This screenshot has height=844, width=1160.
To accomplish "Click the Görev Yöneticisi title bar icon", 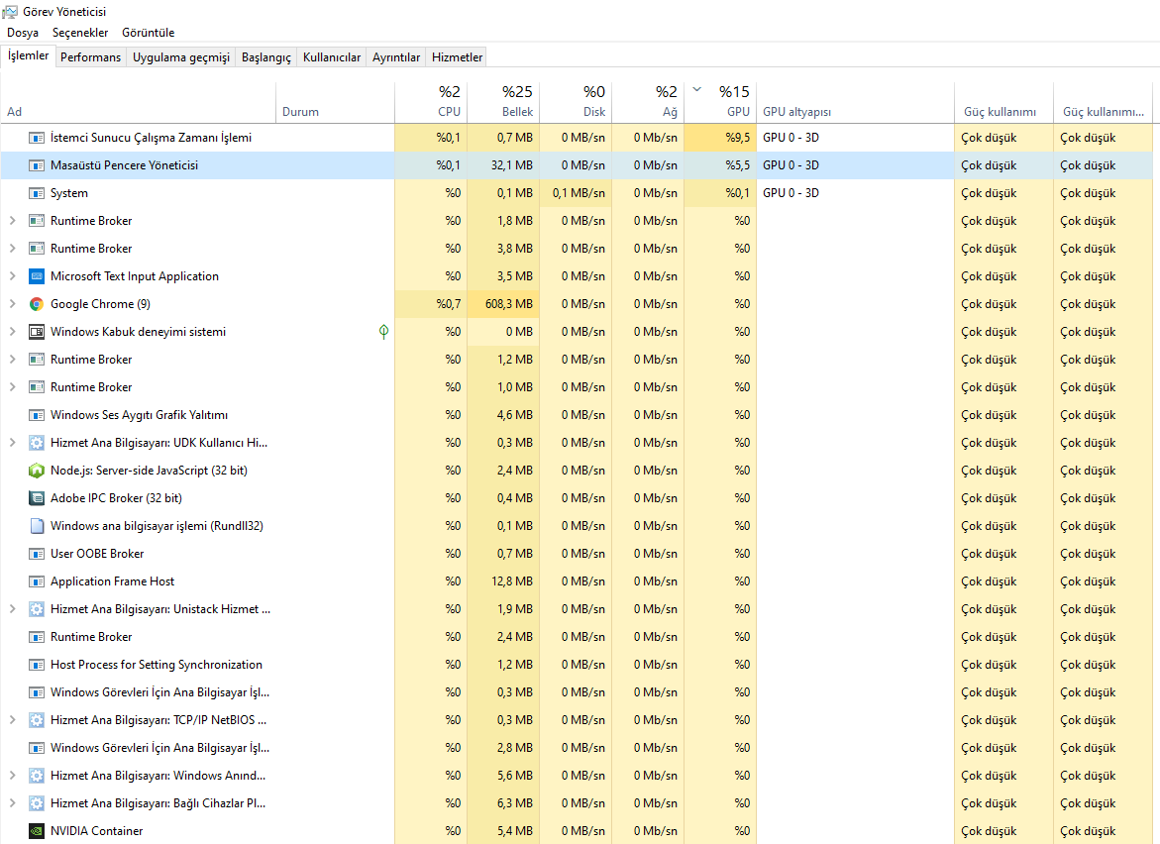I will coord(10,12).
